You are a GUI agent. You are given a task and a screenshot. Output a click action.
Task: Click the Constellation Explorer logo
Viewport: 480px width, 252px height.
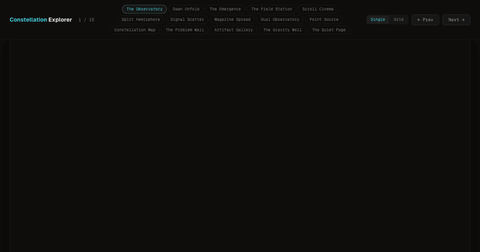pos(41,20)
